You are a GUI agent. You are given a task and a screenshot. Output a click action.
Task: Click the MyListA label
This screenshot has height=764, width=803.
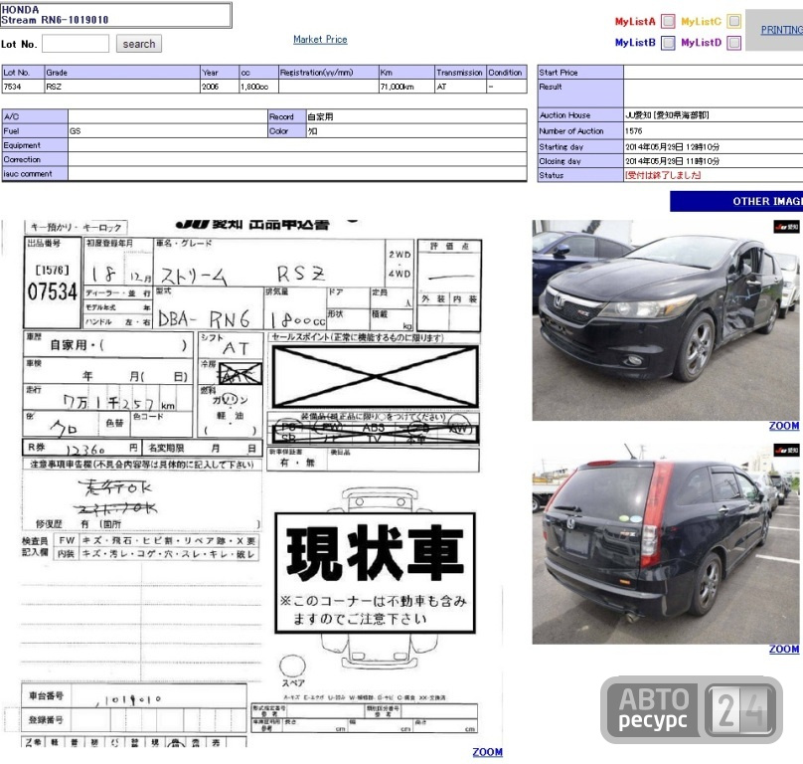635,22
